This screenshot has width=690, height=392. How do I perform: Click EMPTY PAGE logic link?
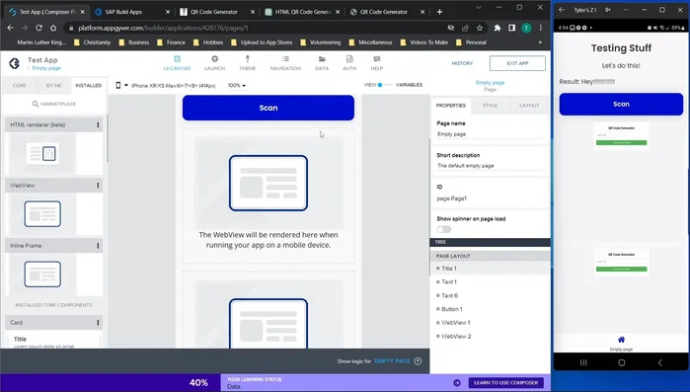click(x=392, y=361)
